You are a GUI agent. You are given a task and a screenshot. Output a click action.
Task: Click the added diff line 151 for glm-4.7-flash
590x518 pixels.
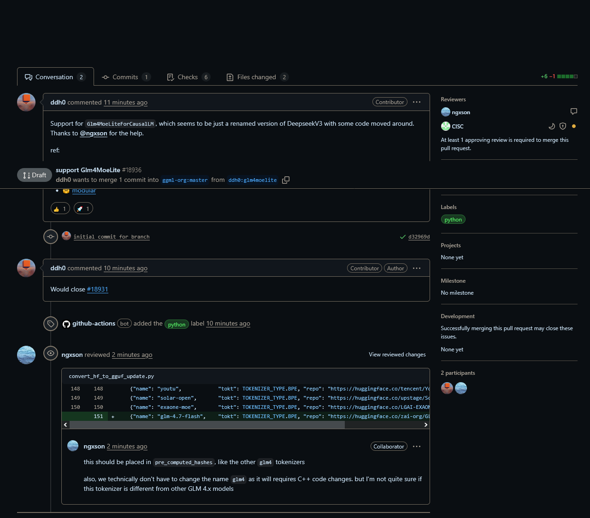pyautogui.click(x=246, y=416)
